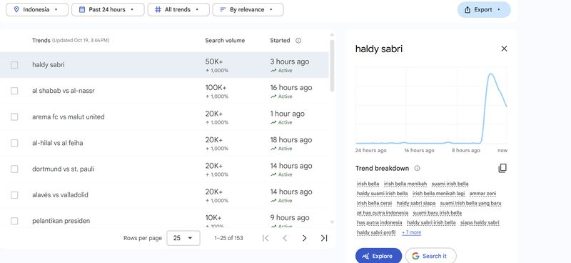
Task: Open the haldy sabri siapa breakdown query
Action: [416, 203]
